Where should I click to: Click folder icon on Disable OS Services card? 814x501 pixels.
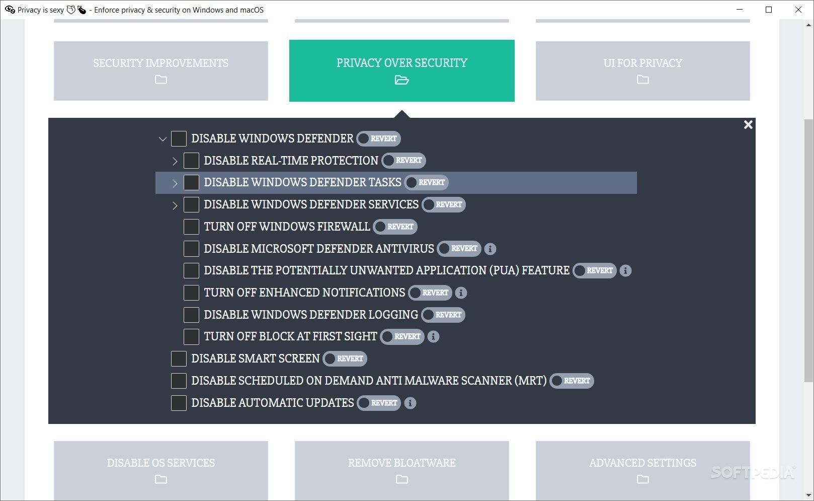pos(161,479)
